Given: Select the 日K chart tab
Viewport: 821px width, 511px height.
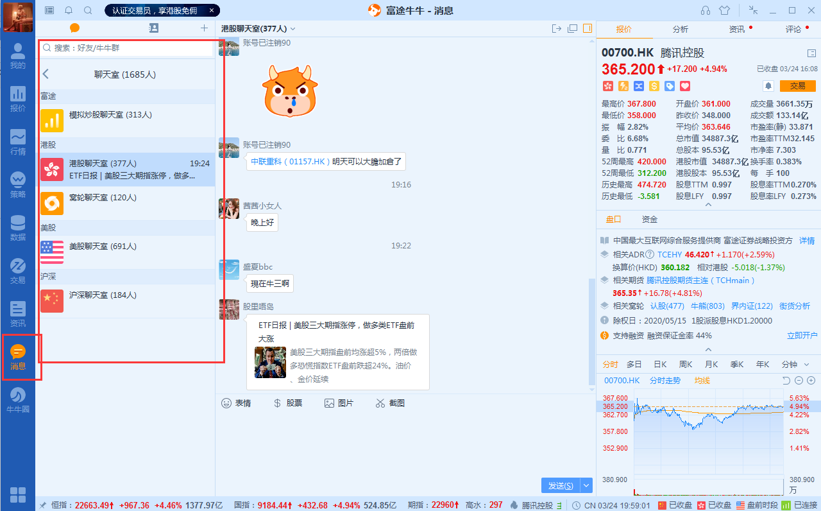Looking at the screenshot, I should coord(660,364).
